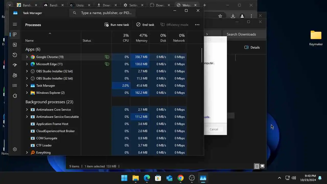Expand the Everything process row

[27, 153]
